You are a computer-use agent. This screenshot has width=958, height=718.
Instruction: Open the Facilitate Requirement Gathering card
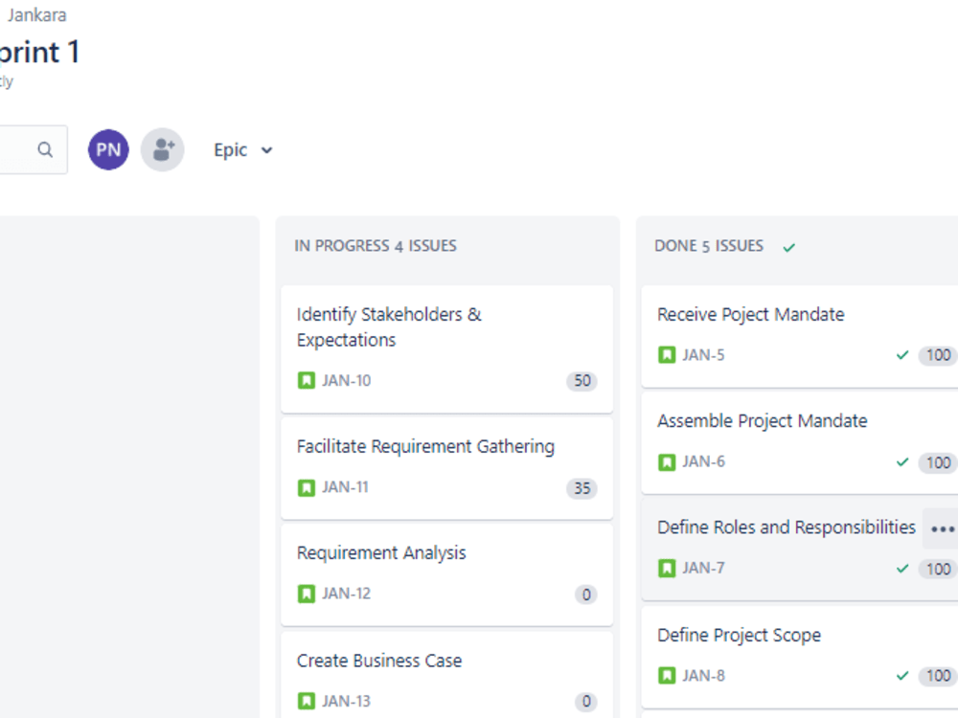coord(447,468)
